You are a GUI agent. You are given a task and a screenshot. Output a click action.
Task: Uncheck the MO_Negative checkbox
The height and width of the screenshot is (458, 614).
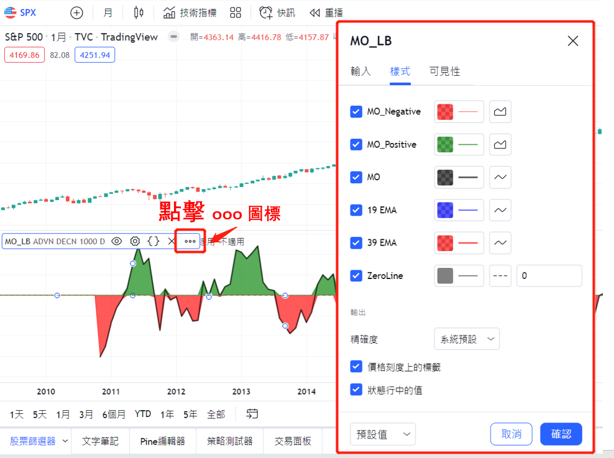point(356,112)
